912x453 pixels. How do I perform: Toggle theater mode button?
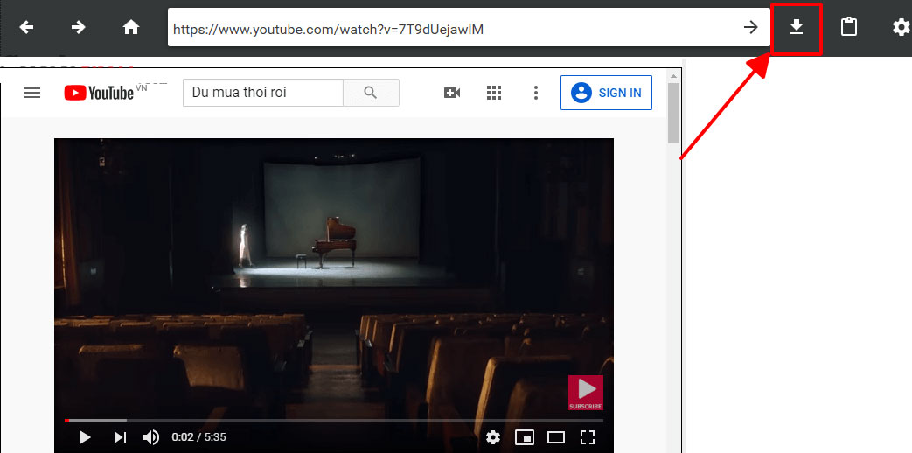556,436
